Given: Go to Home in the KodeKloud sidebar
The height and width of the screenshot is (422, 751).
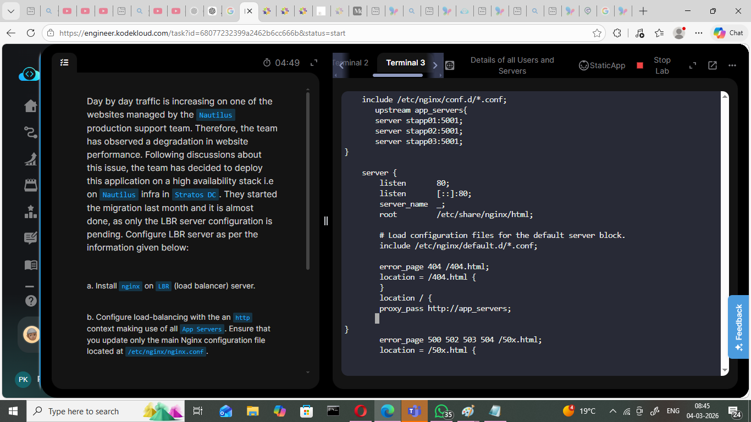Looking at the screenshot, I should point(31,105).
